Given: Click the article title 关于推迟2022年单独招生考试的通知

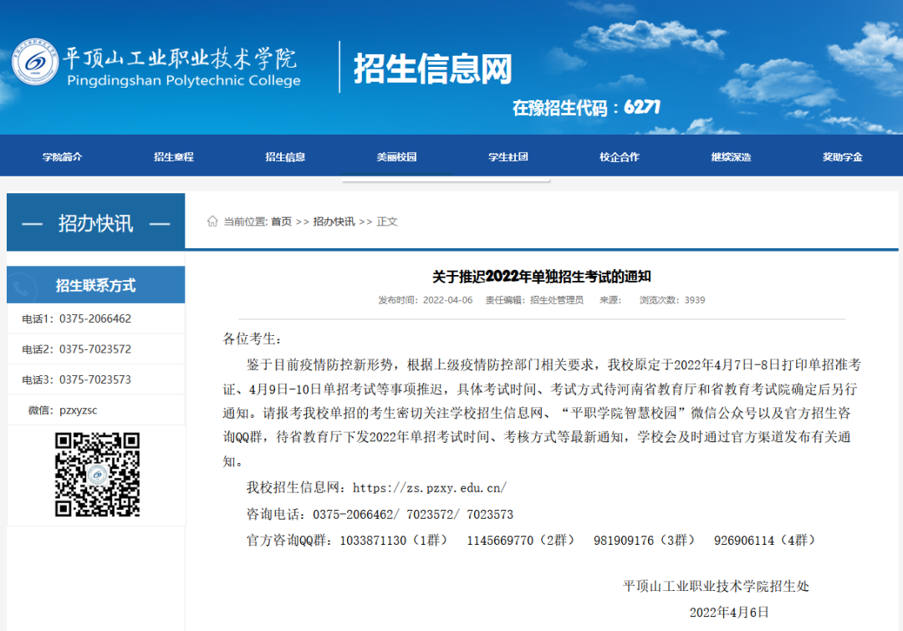Looking at the screenshot, I should click(541, 277).
